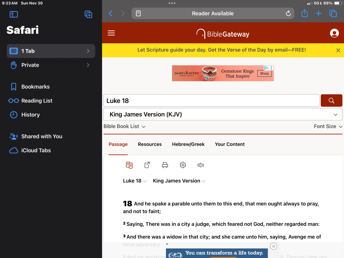Click the red search button
The image size is (344, 258).
pyautogui.click(x=331, y=100)
